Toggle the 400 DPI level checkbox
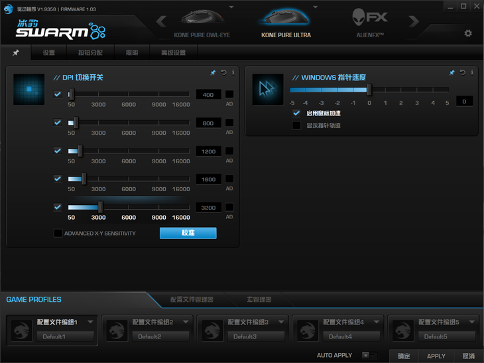484x363 pixels. point(58,94)
